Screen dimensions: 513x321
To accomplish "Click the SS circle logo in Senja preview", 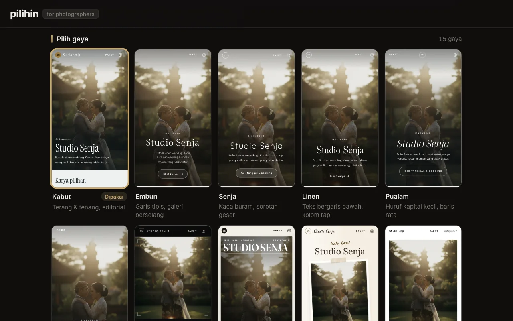I will (225, 55).
